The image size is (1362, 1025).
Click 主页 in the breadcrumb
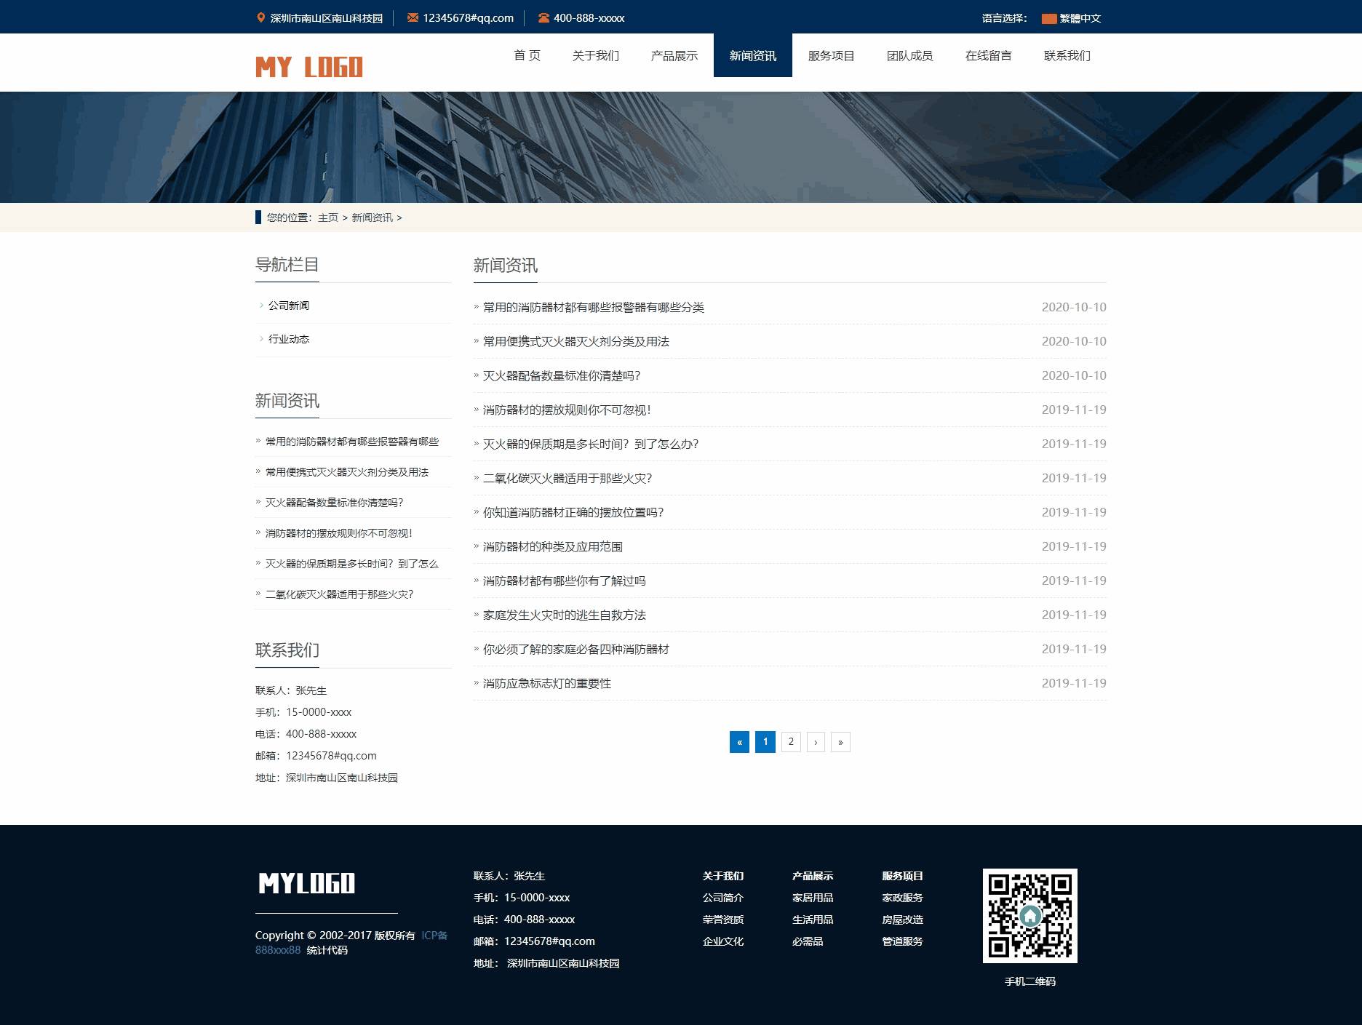[x=327, y=218]
